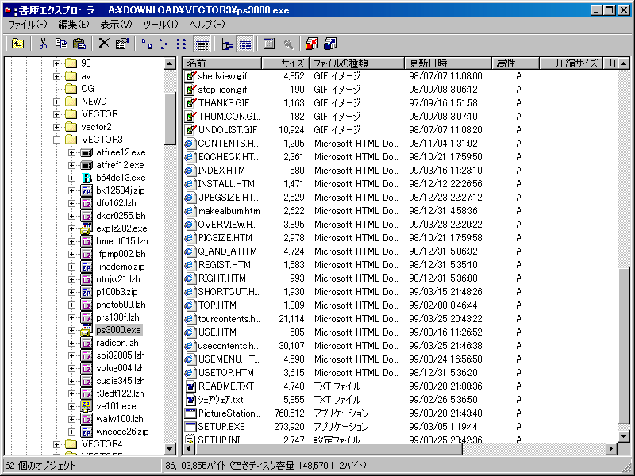Open Properties from the toolbar icon
Viewport: 635px width, 476px height.
click(121, 44)
